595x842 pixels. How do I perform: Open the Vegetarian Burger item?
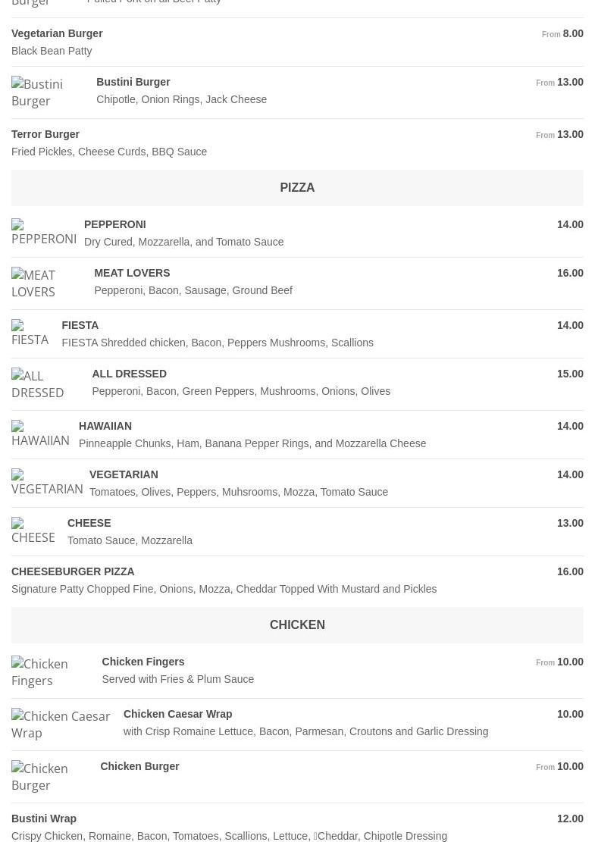(x=58, y=34)
